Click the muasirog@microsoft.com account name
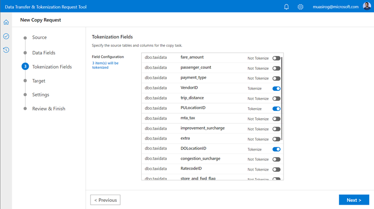This screenshot has height=209, width=374. pyautogui.click(x=335, y=7)
